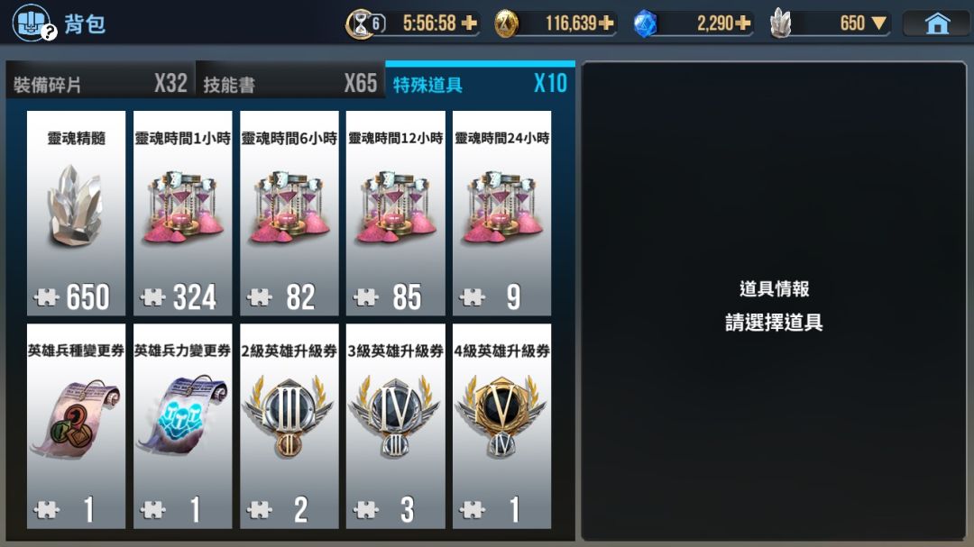The image size is (974, 547).
Task: Select the 3級英雄升級券 badge item
Action: point(396,426)
